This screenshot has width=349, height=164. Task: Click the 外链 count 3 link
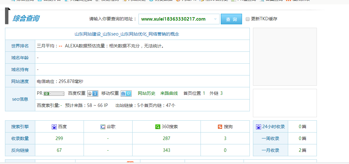(221, 93)
